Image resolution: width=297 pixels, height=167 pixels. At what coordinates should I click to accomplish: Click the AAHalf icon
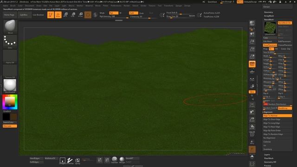click(x=252, y=57)
